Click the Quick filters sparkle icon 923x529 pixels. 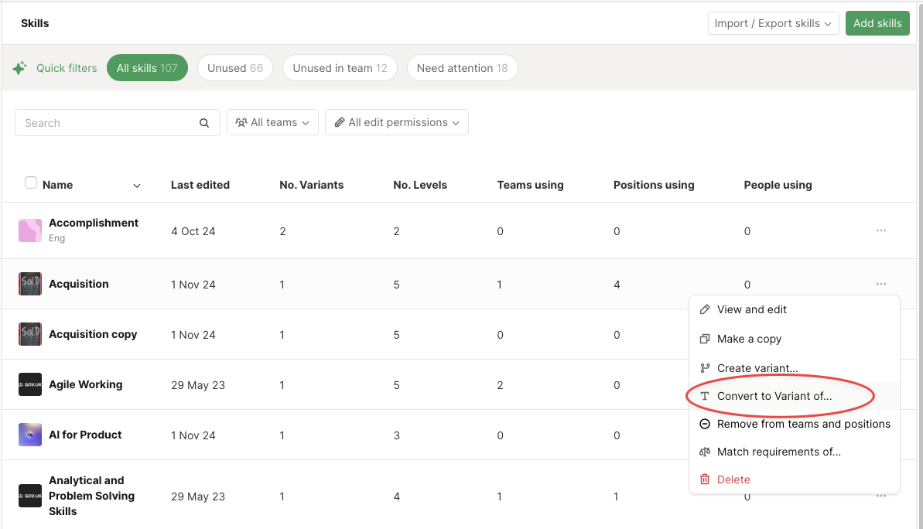coord(19,68)
